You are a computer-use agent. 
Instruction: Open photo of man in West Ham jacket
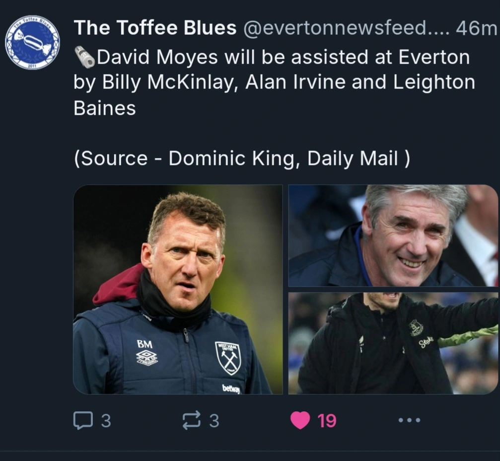[x=178, y=290]
